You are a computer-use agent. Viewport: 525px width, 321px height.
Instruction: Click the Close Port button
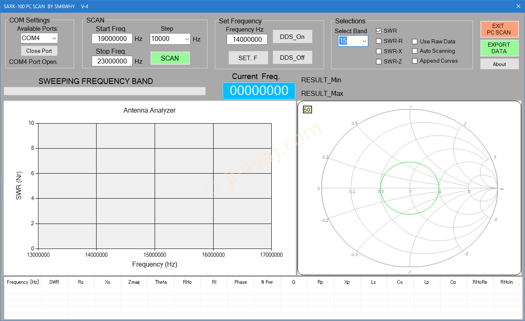point(39,51)
